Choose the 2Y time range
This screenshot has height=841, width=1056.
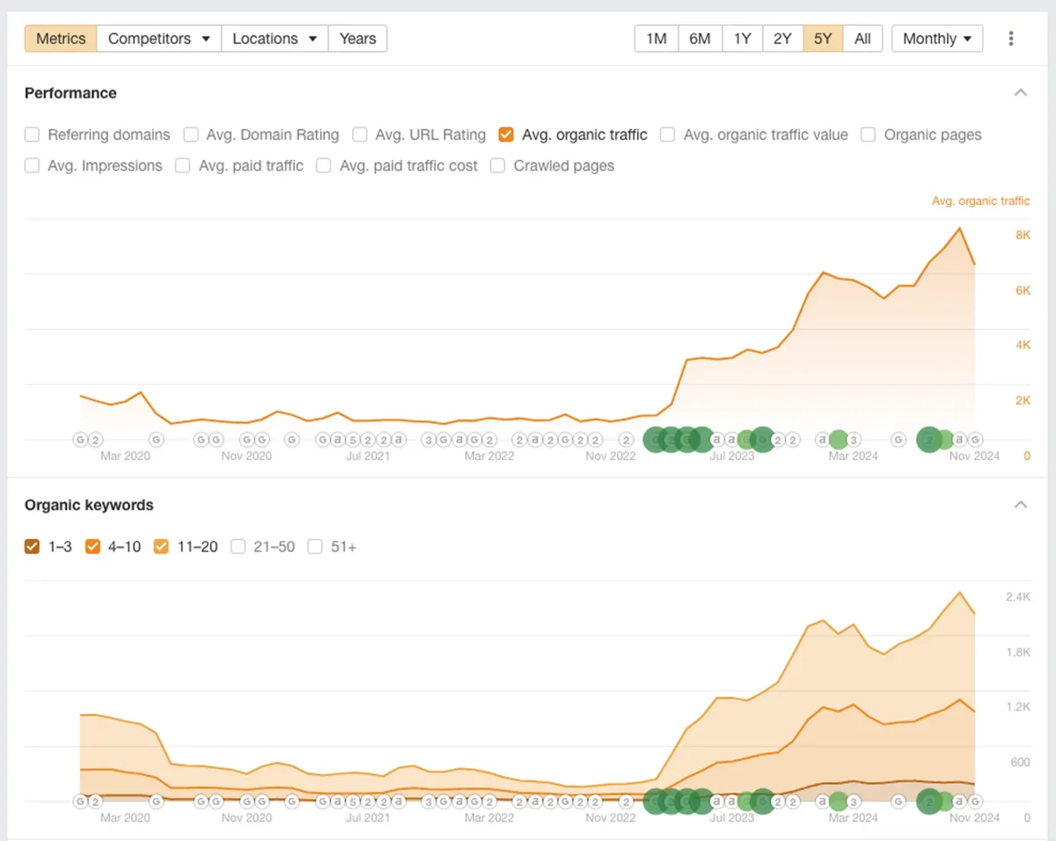point(782,39)
